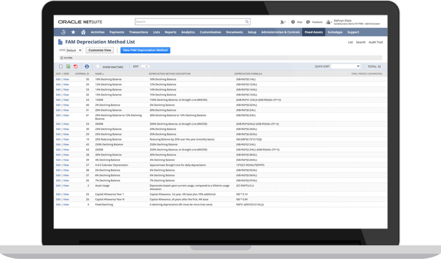
Task: Click Edit for 10% Declining Balance
Action: click(58, 79)
